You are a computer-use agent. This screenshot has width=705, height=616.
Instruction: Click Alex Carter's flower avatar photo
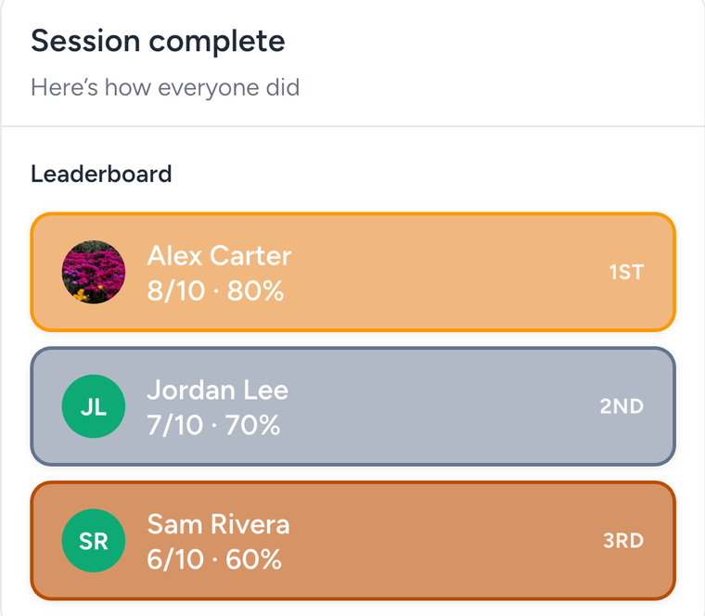click(x=94, y=272)
